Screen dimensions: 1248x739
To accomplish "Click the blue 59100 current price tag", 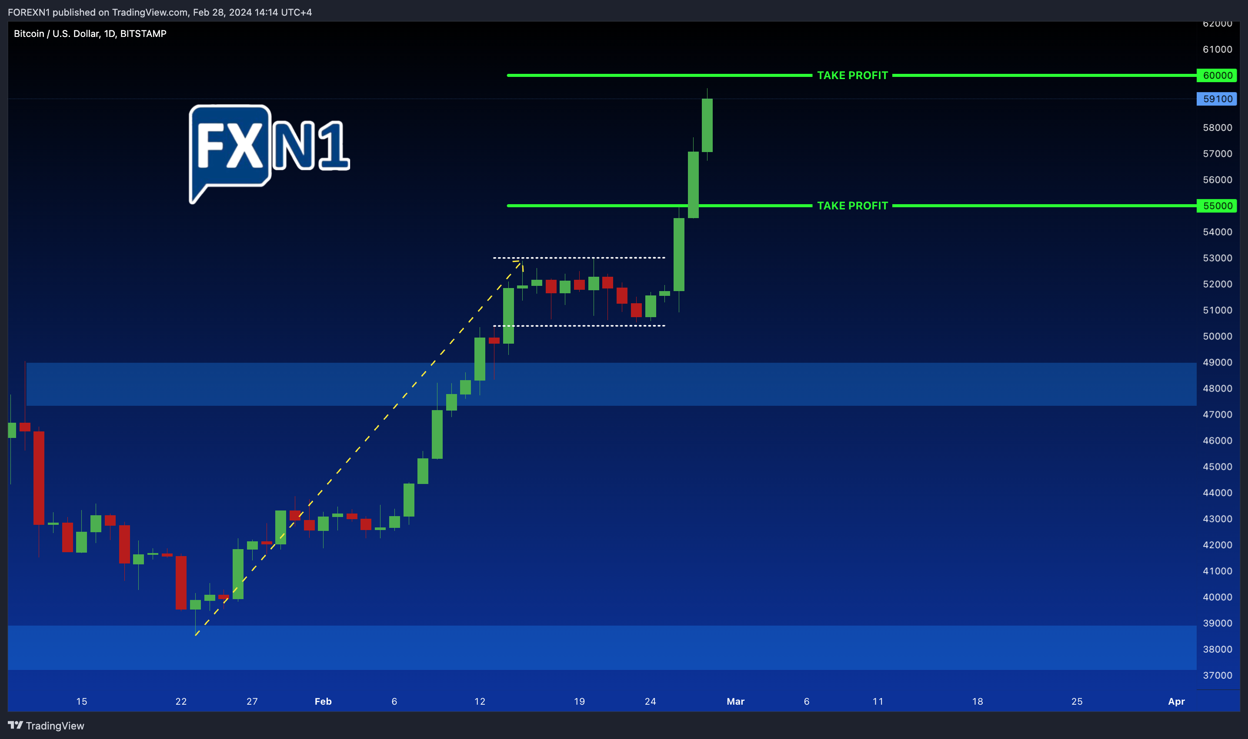I will pos(1217,99).
